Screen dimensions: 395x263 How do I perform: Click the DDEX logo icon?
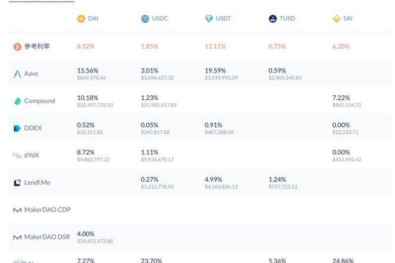[x=17, y=128]
